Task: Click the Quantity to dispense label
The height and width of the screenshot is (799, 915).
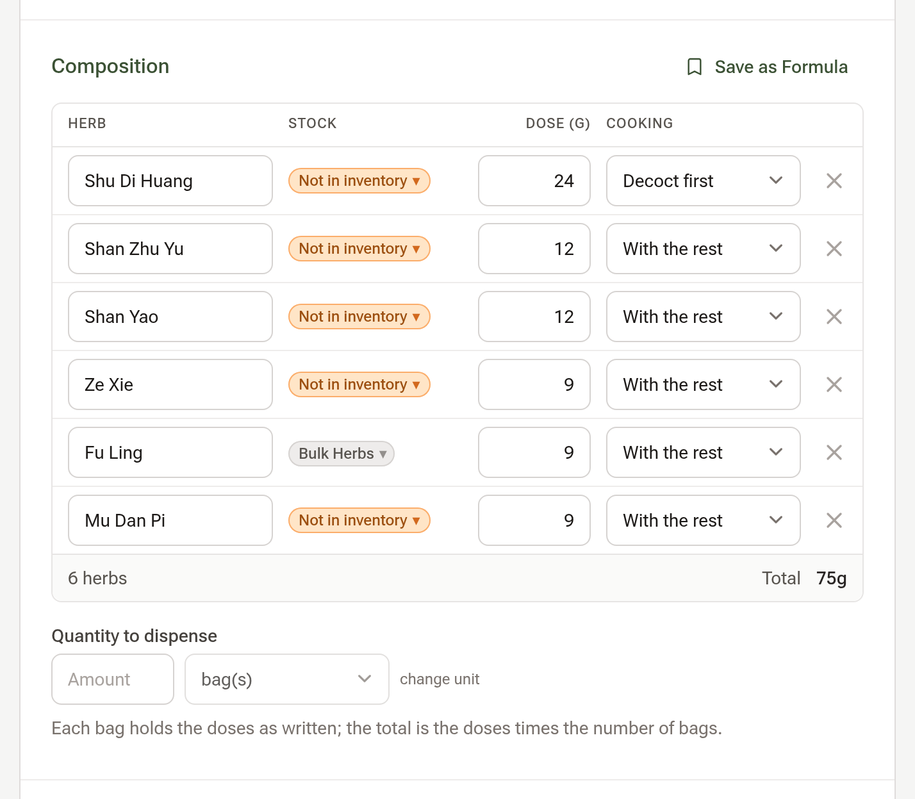Action: [134, 636]
